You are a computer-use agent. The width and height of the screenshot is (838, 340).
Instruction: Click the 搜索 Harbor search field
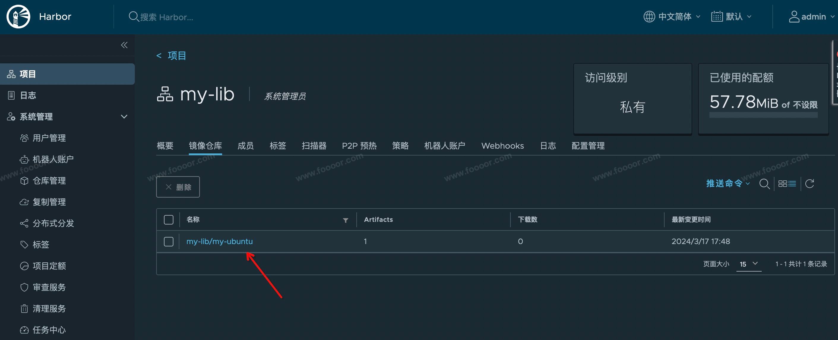click(x=166, y=17)
